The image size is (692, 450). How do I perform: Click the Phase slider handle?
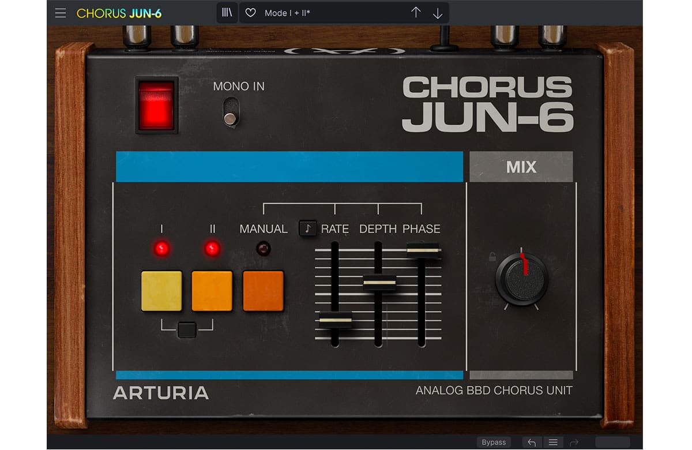coord(423,250)
